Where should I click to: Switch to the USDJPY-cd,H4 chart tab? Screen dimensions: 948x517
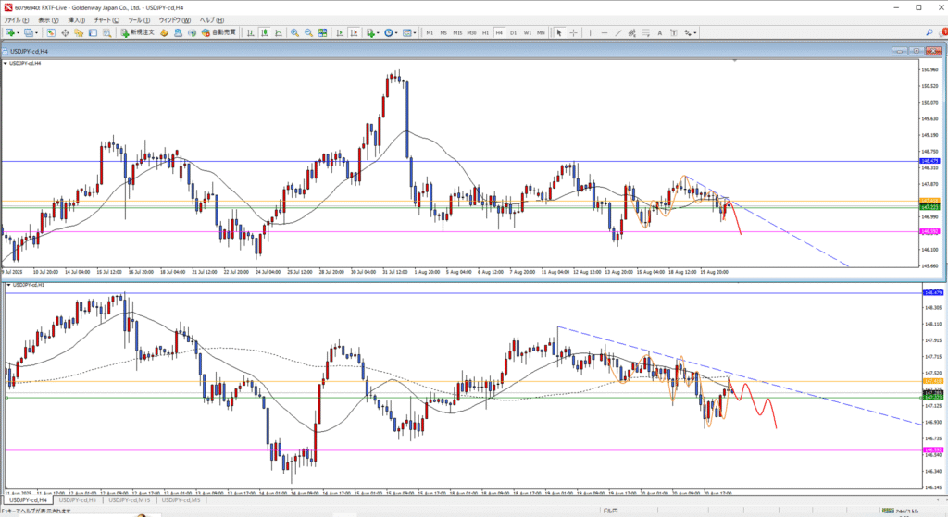[28, 500]
